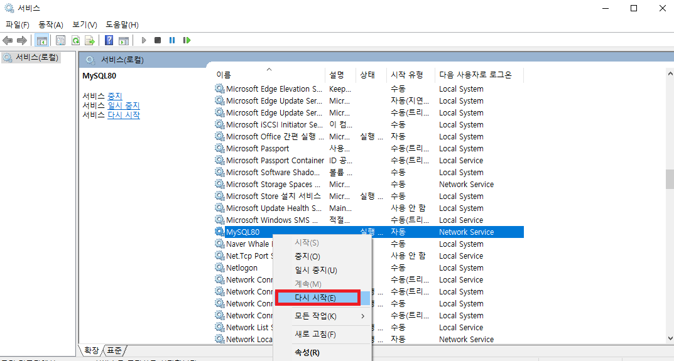This screenshot has height=361, width=674.
Task: Sort by 이름 column header
Action: pyautogui.click(x=269, y=75)
